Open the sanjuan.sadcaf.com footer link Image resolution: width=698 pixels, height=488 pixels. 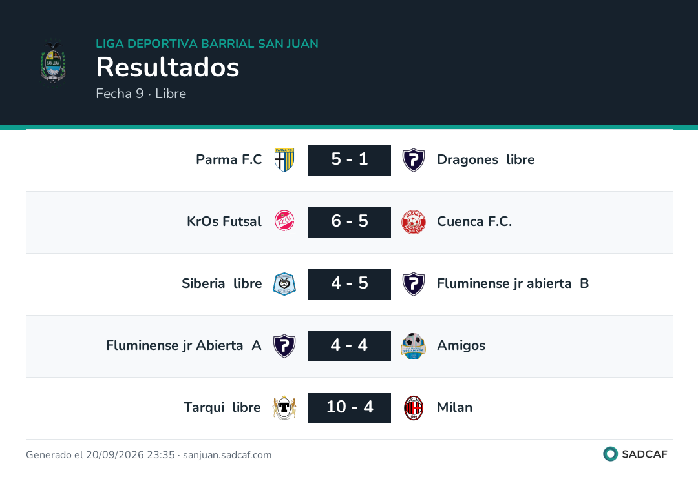pos(227,454)
